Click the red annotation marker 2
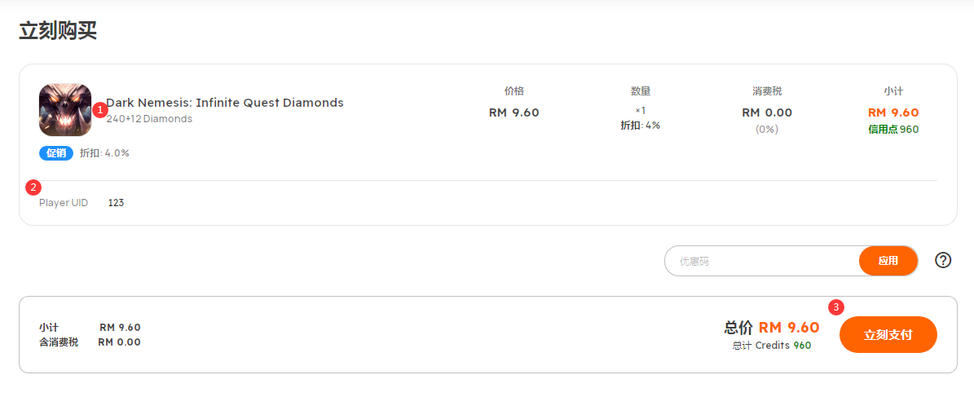 33,187
